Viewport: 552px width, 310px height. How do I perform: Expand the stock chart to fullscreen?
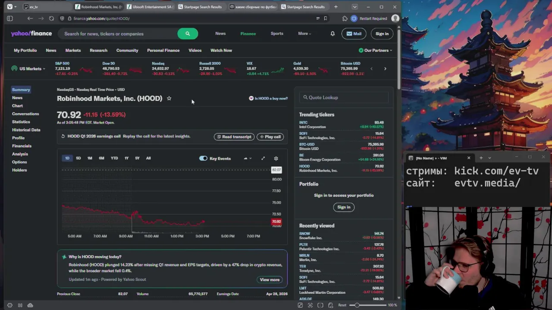click(263, 158)
